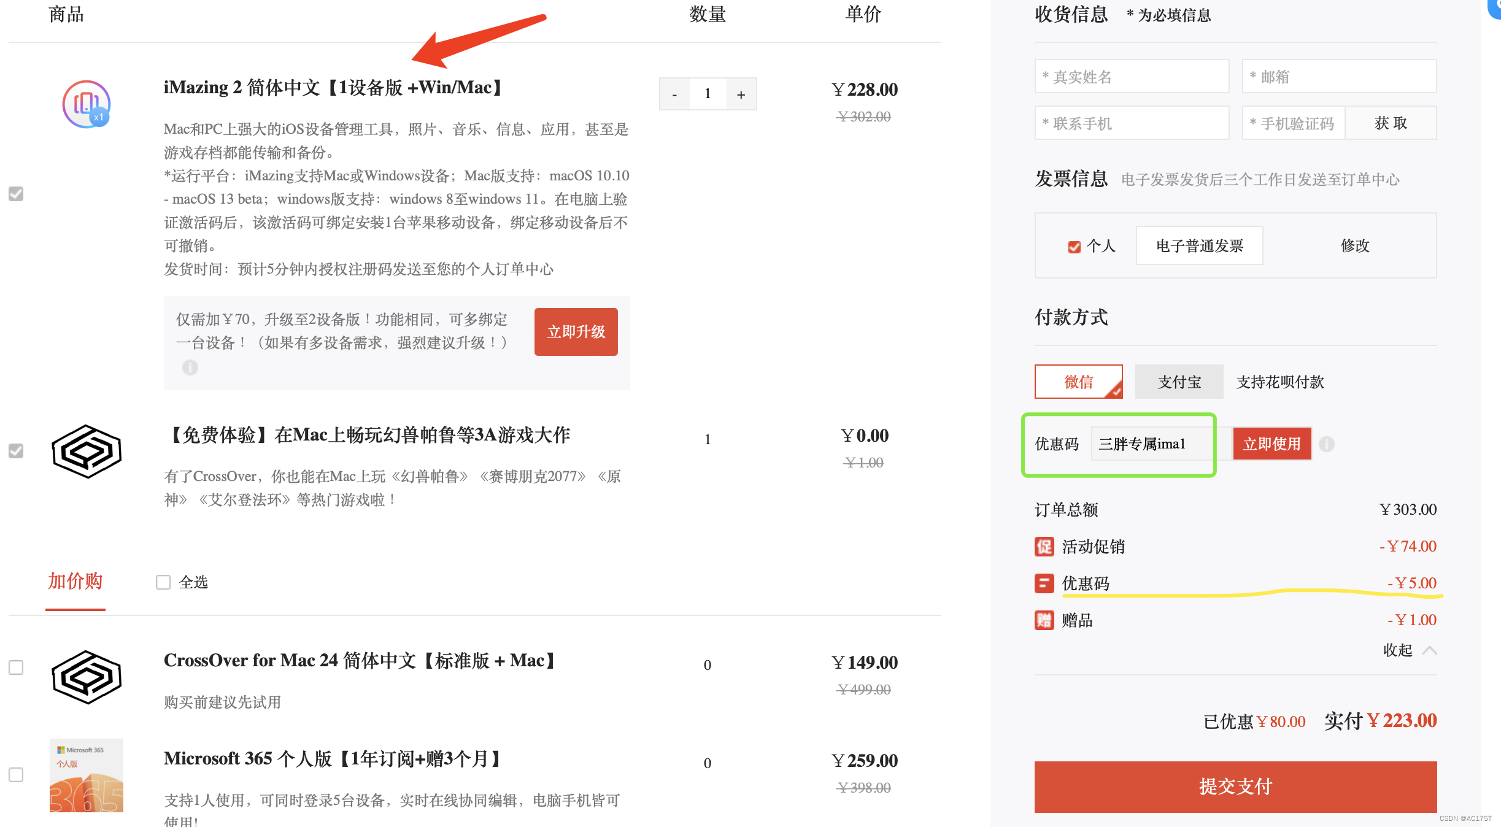The height and width of the screenshot is (827, 1501).
Task: Click the info icon beside the 立即使用 button
Action: 1327,444
